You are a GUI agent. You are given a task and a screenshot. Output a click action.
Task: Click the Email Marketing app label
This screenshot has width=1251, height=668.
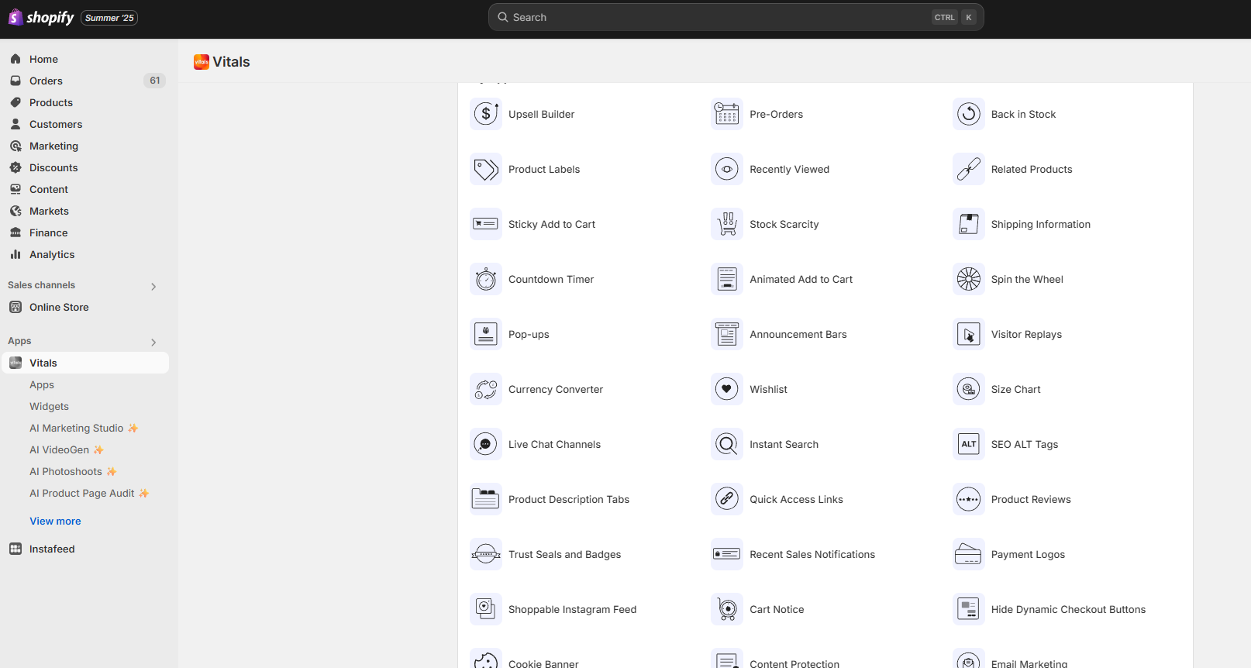(1029, 663)
